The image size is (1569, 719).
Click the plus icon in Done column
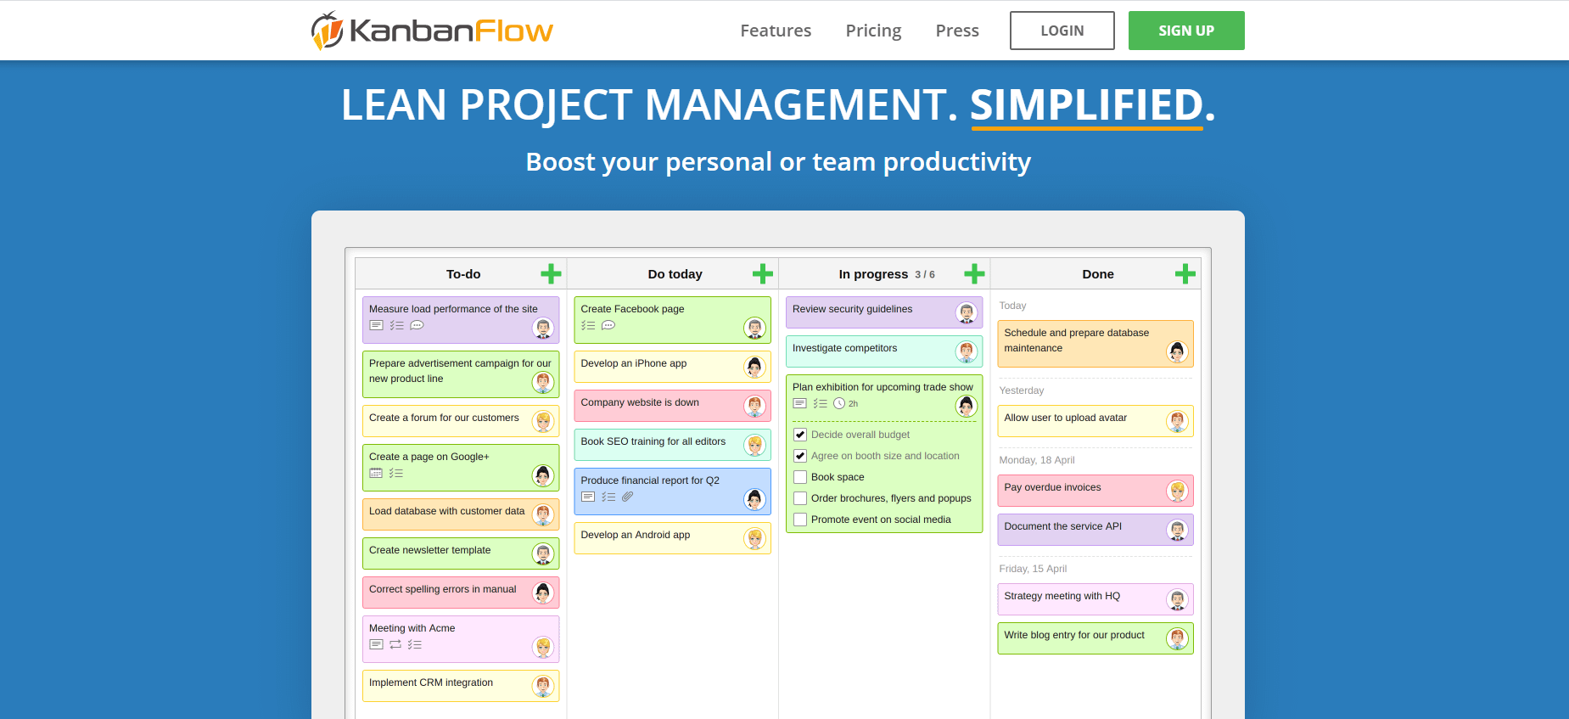coord(1185,274)
